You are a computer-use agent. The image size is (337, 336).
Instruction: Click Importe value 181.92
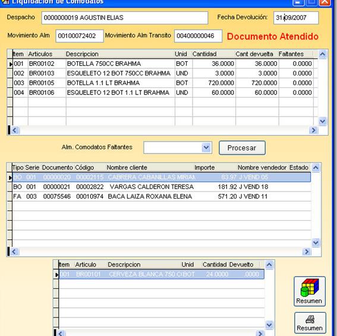pyautogui.click(x=227, y=187)
